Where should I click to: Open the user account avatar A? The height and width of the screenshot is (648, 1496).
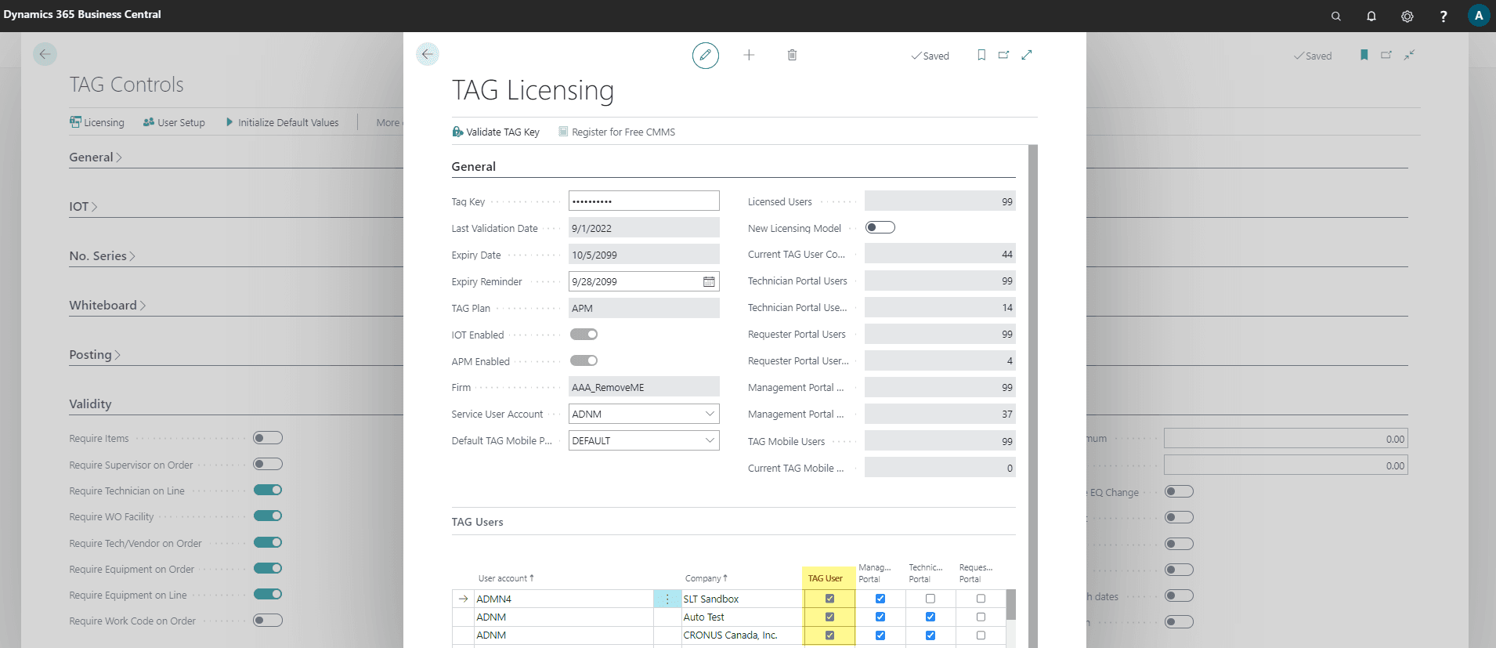pos(1479,16)
